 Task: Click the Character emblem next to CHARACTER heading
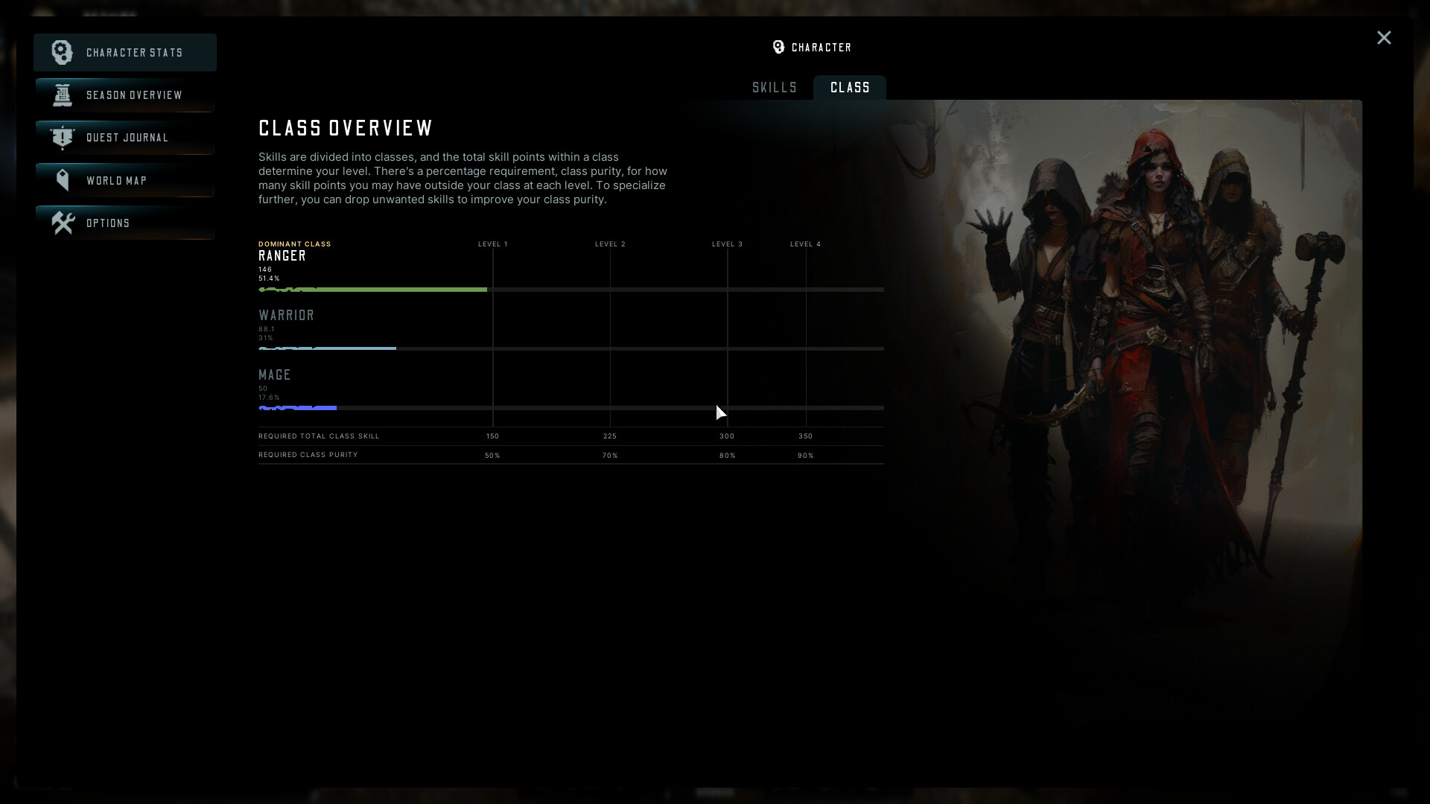click(x=778, y=47)
